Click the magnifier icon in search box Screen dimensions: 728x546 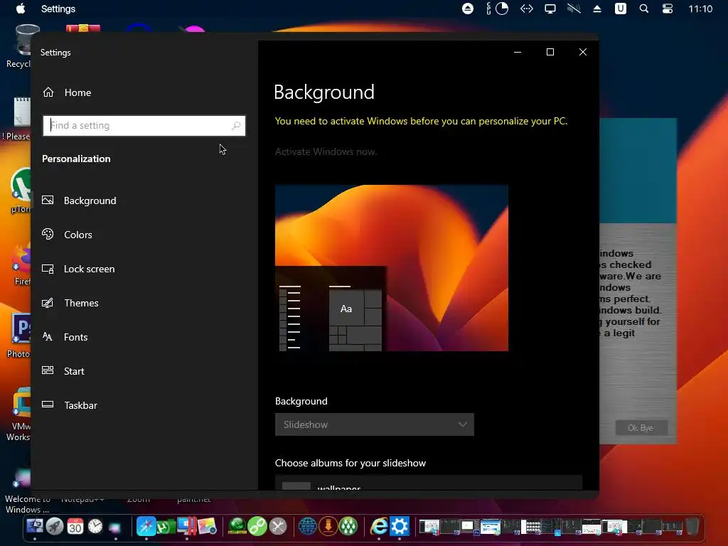point(236,125)
